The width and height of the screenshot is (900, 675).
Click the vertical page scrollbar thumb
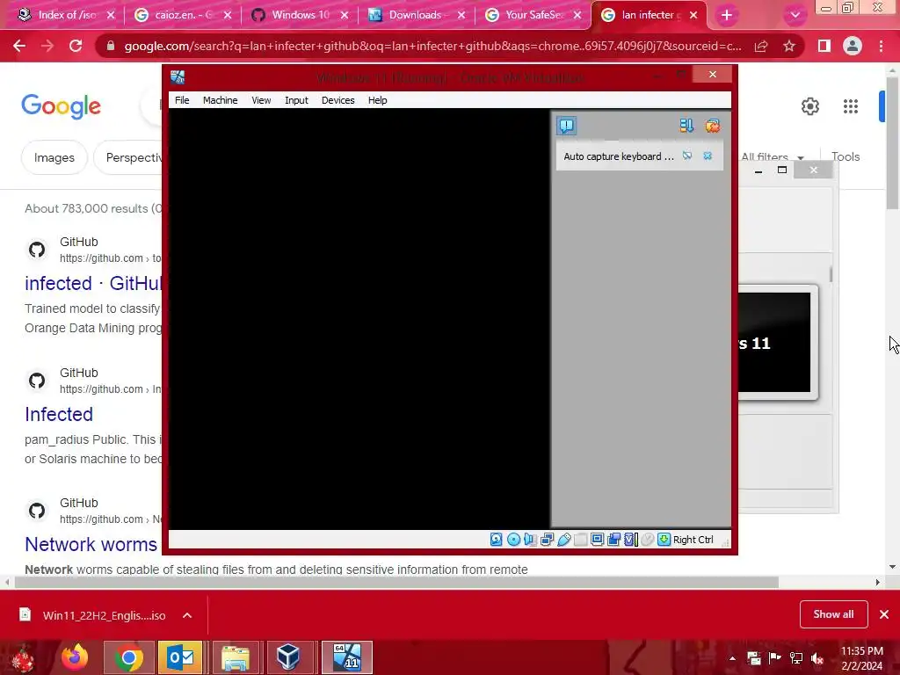point(893,143)
